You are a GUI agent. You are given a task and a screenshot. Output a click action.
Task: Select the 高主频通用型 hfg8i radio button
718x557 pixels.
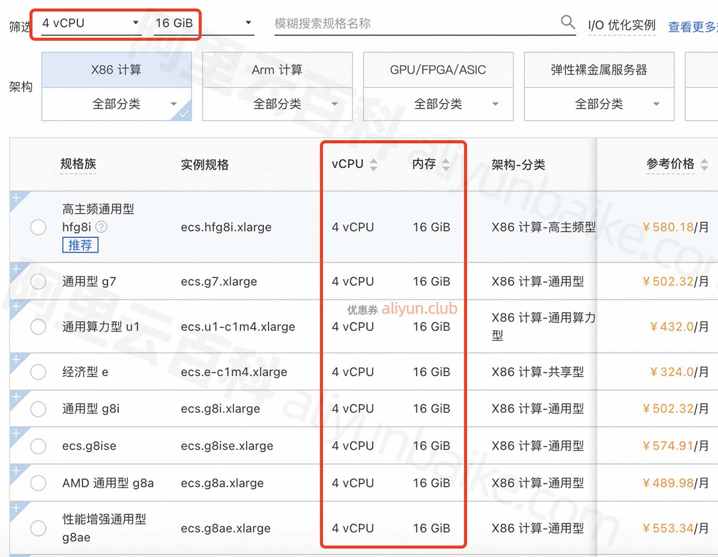[38, 227]
